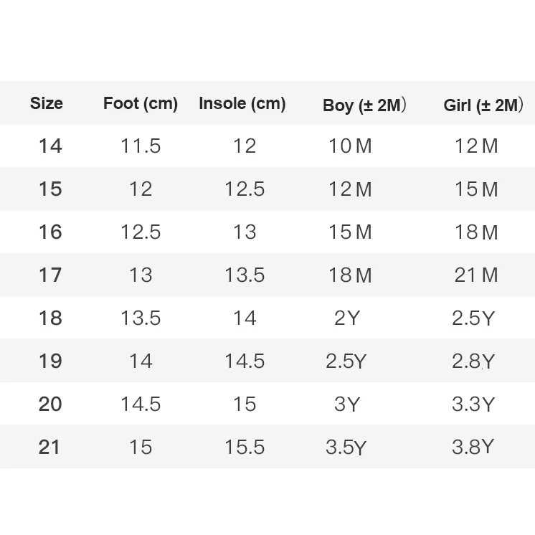The width and height of the screenshot is (535, 535).
Task: Select size 16 in the Size column
Action: (x=50, y=232)
